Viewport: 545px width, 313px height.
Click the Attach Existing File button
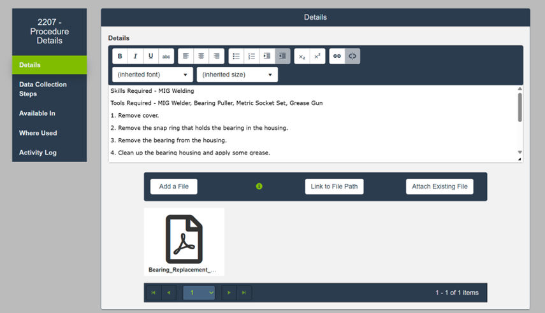point(439,186)
